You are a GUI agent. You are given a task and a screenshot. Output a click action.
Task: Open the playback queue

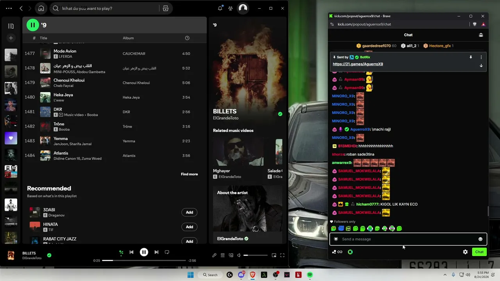pyautogui.click(x=223, y=255)
